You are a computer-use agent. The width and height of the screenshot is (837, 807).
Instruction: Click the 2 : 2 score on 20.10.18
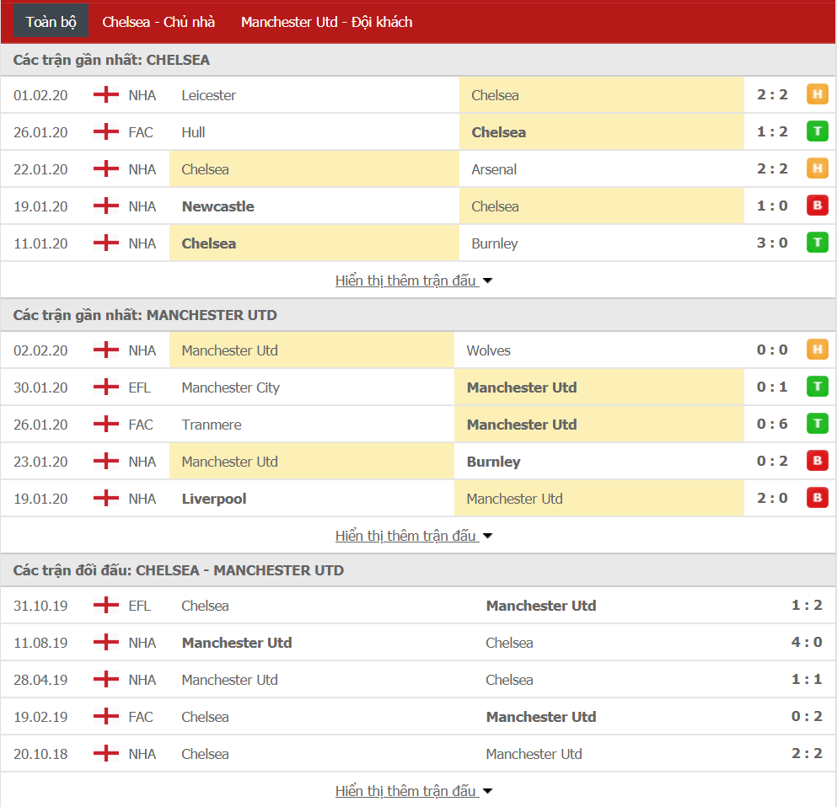(807, 754)
